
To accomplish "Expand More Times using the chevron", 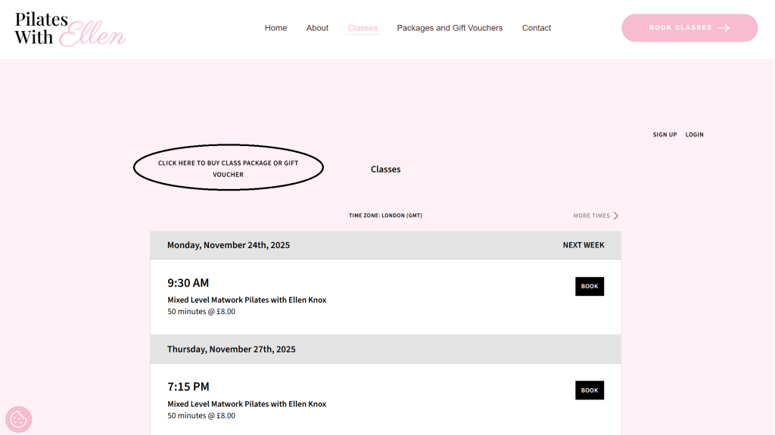I will coord(615,216).
